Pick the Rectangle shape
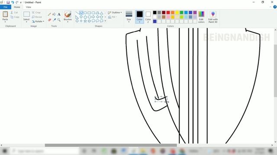Image resolution: width=277 pixels, height=155 pixels. (89, 13)
